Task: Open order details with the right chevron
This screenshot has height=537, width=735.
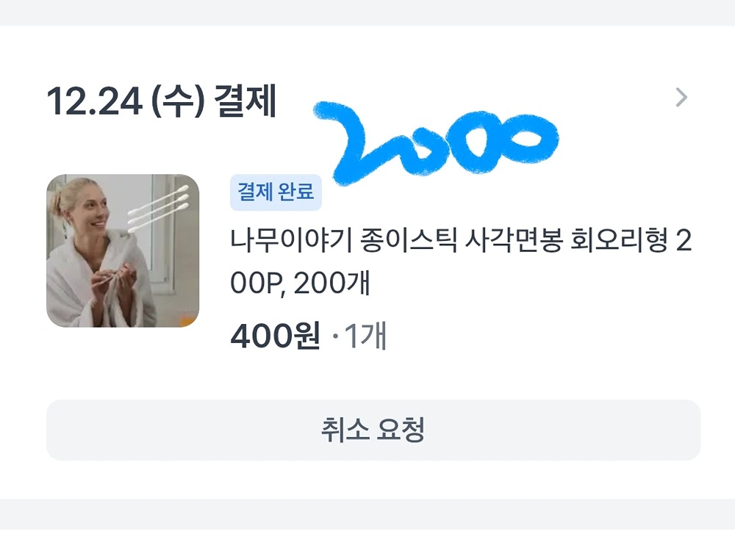Action: click(x=681, y=98)
